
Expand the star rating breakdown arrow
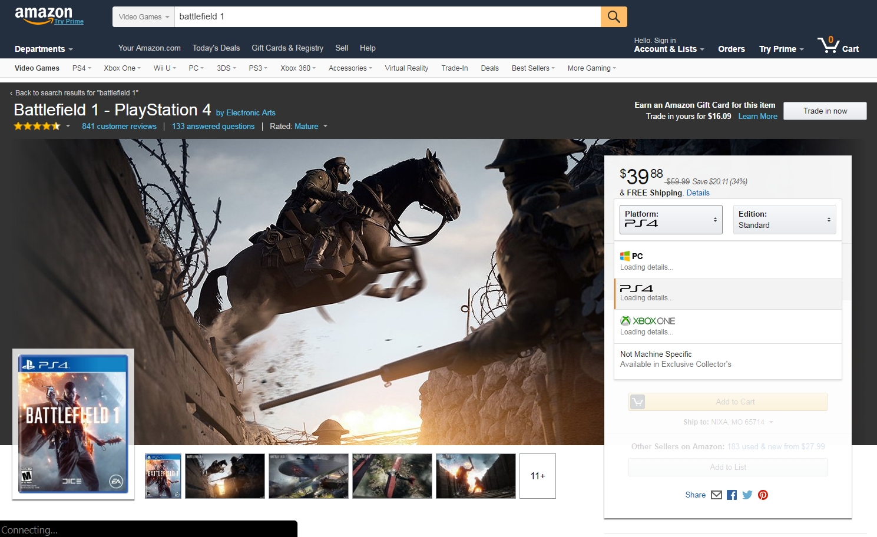coord(68,126)
